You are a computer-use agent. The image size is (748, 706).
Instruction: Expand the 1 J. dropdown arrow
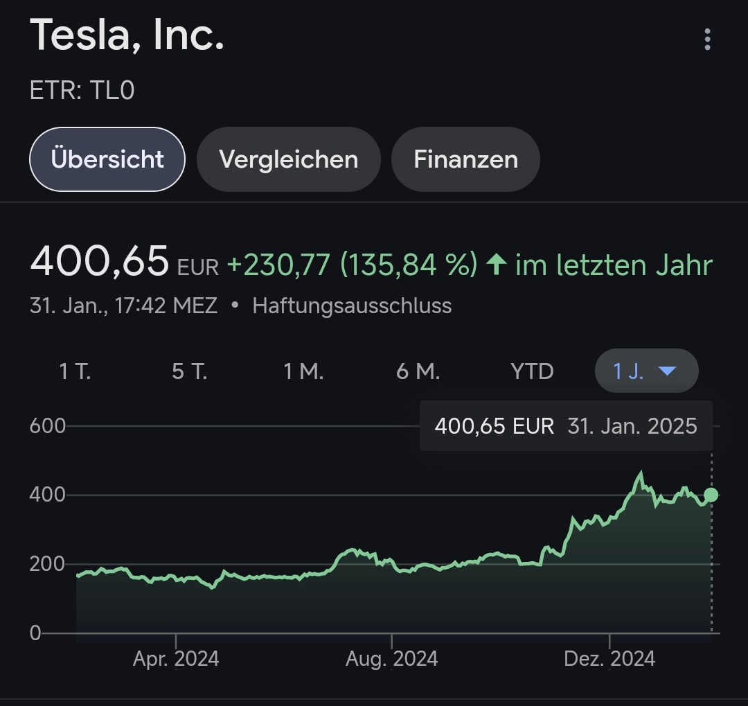667,371
